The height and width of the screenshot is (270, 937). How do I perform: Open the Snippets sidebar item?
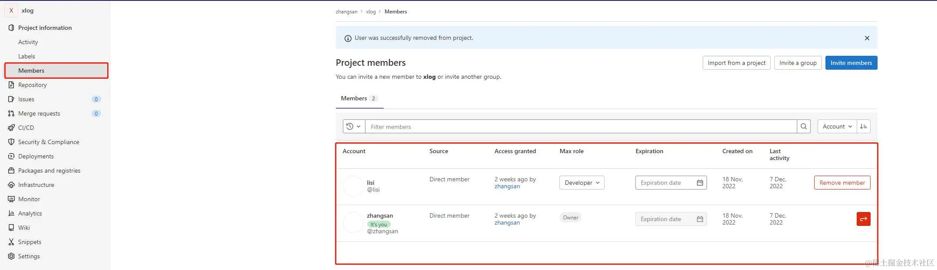click(30, 242)
